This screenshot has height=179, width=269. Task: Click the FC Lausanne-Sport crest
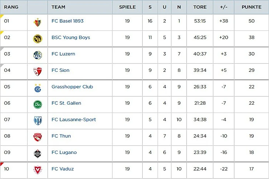tap(38, 120)
